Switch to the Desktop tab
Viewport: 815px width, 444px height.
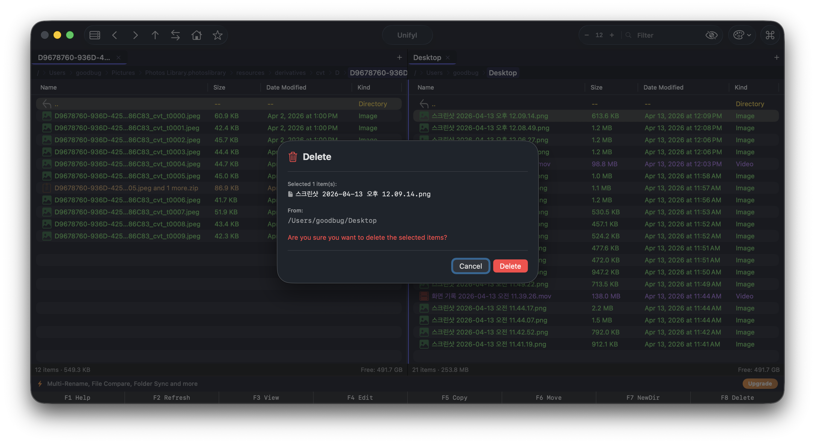coord(427,58)
